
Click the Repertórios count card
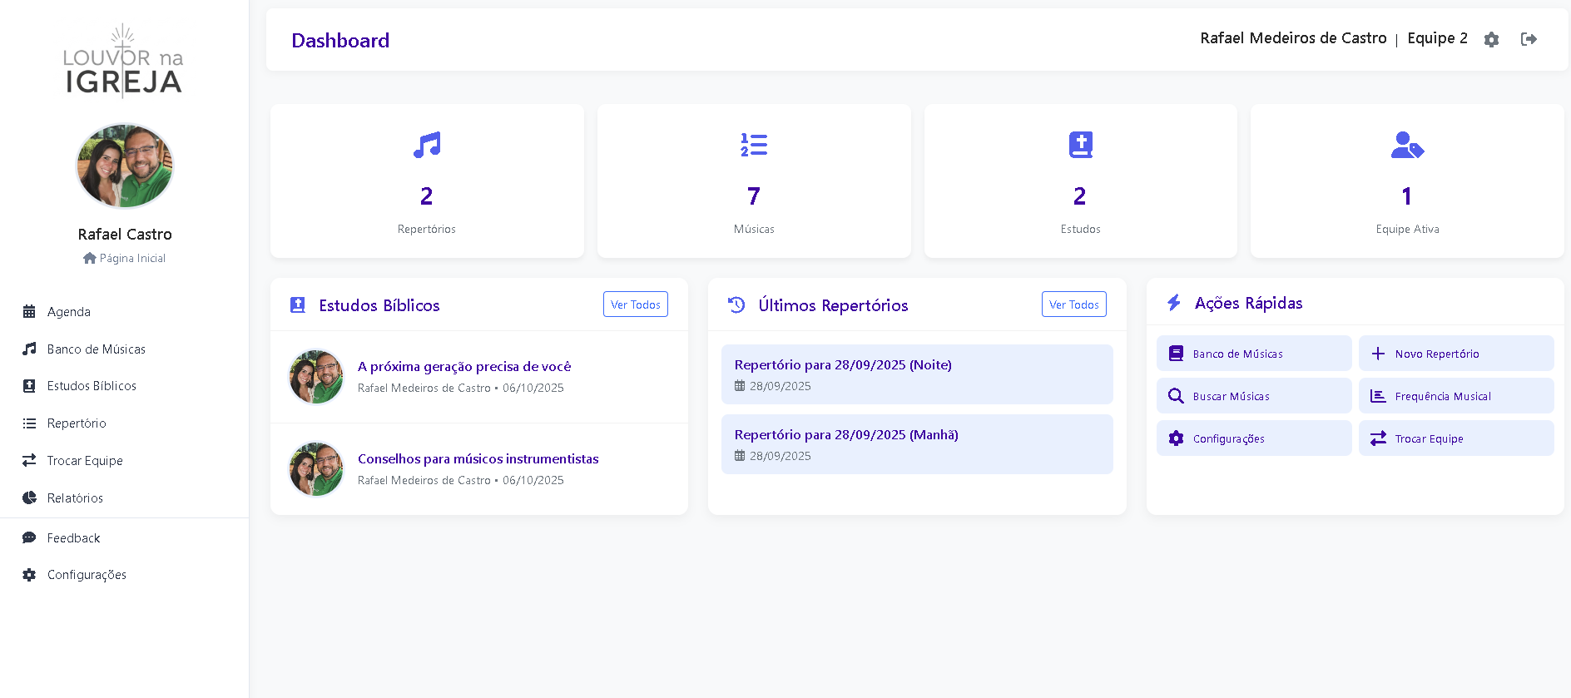tap(427, 181)
